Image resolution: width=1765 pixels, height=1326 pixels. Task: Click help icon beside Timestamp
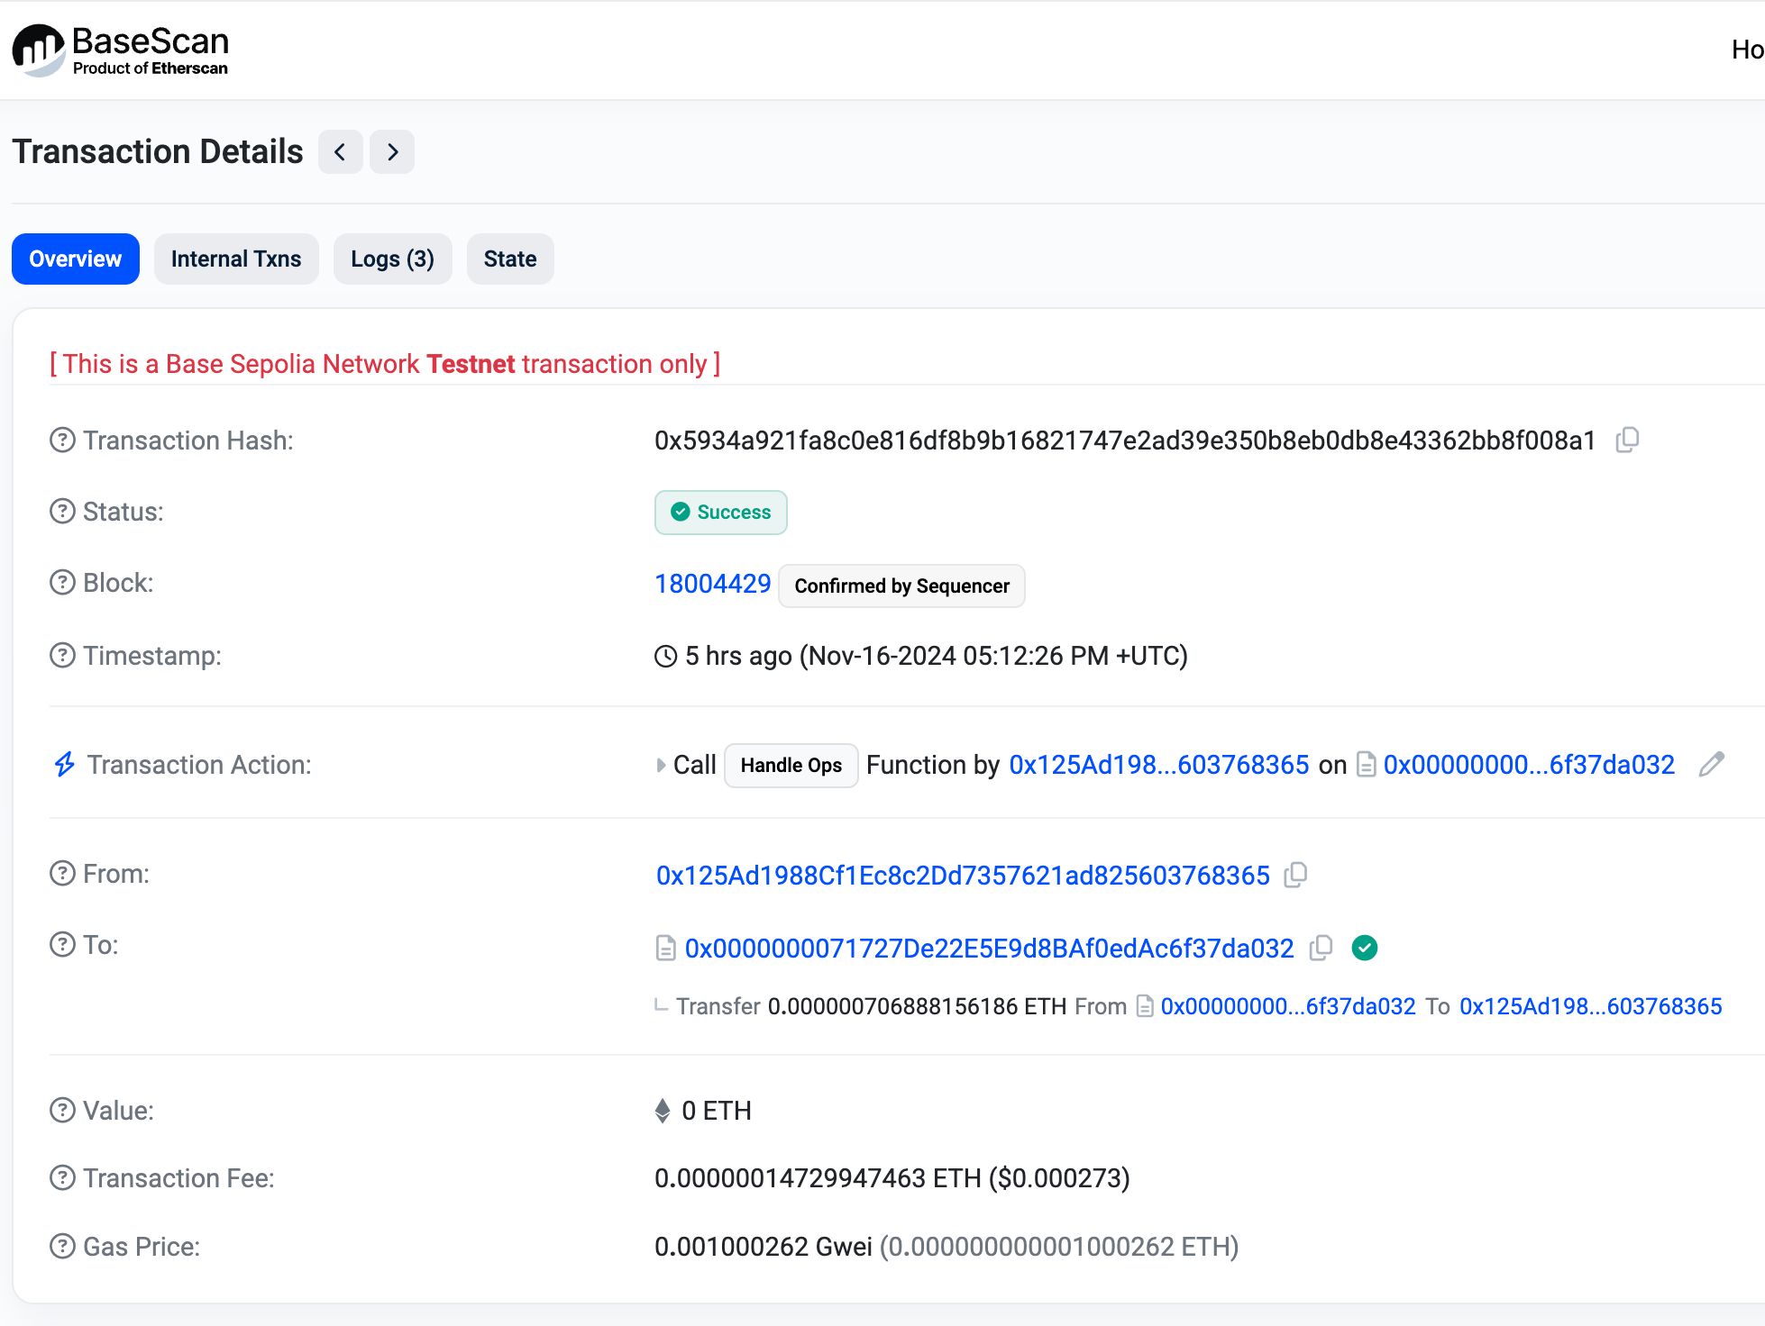click(x=62, y=655)
